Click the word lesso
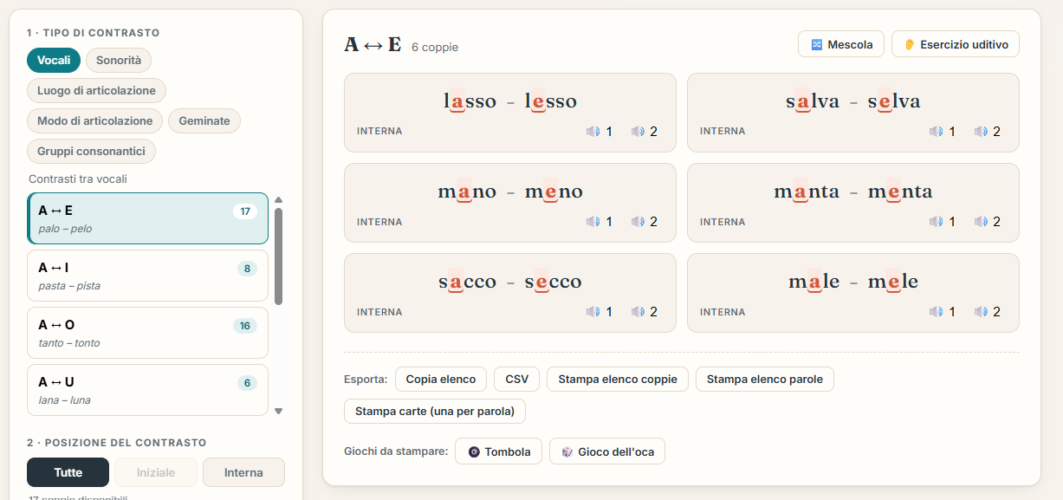Image resolution: width=1063 pixels, height=500 pixels. click(550, 101)
